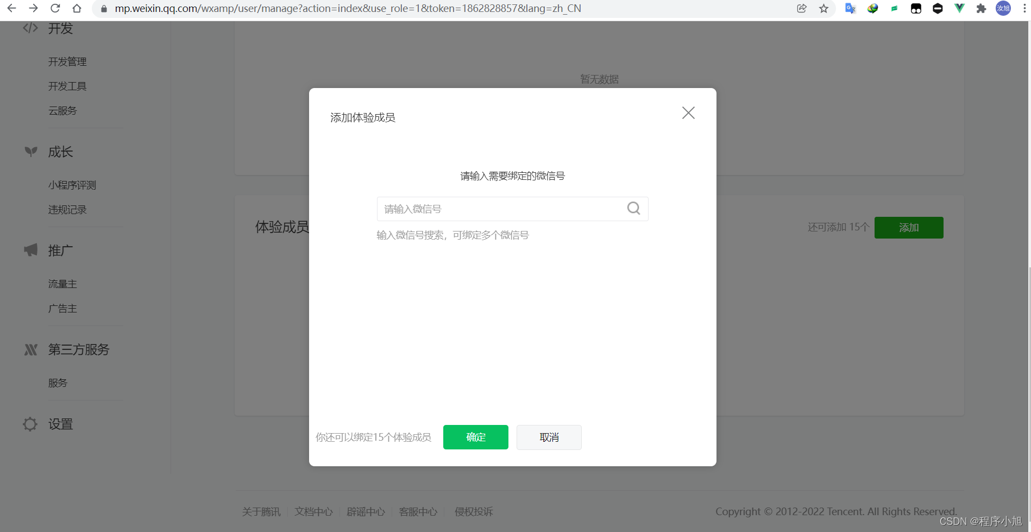Click the search magnifier icon in WeChat ID field
This screenshot has width=1031, height=532.
(x=633, y=209)
